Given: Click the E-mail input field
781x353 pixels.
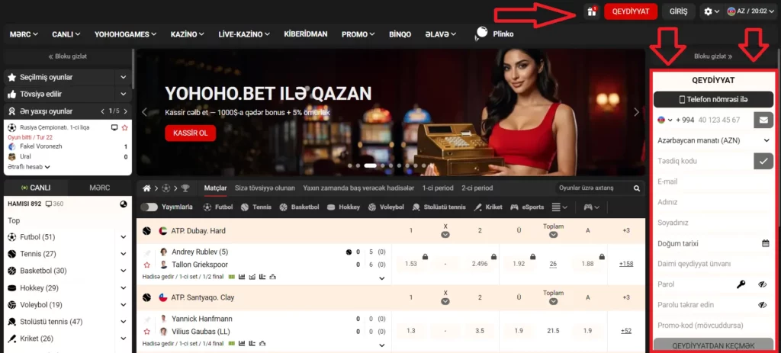Looking at the screenshot, I should [x=713, y=181].
